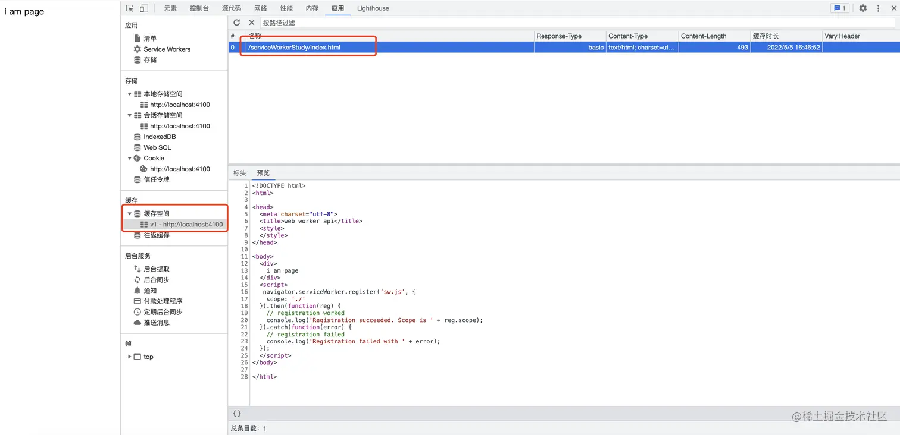Switch to the 控制台 tab
The width and height of the screenshot is (900, 435).
click(x=199, y=8)
